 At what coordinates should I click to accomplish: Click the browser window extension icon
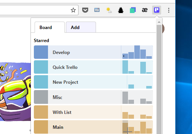97,10
